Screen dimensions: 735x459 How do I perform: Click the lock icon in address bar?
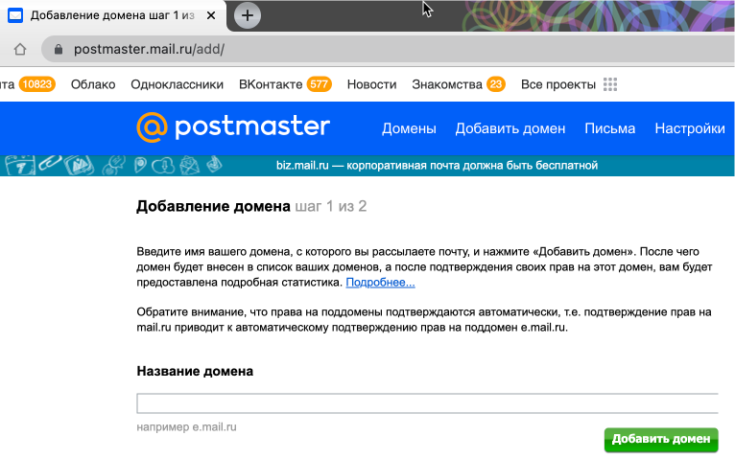click(x=59, y=49)
